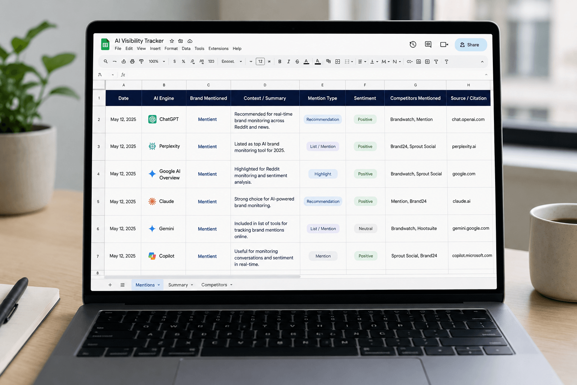Activate the paint format roller
The width and height of the screenshot is (577, 385).
[141, 61]
